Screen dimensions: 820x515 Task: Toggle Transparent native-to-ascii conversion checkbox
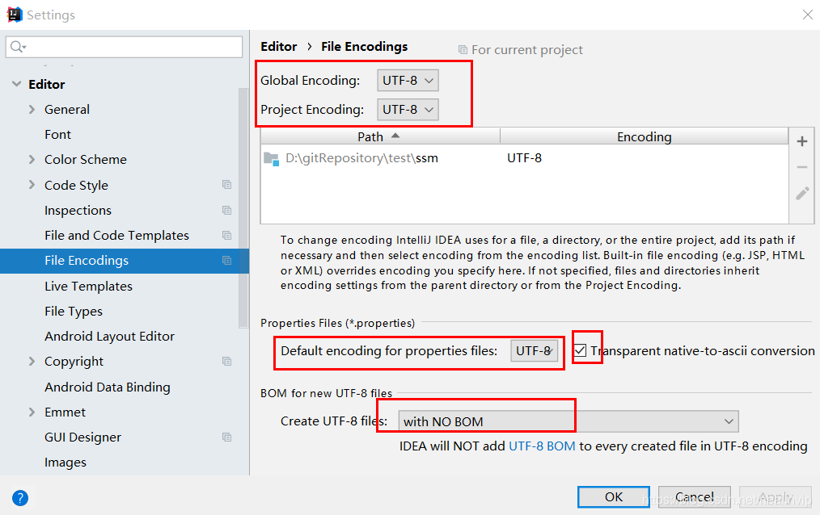[x=580, y=350]
